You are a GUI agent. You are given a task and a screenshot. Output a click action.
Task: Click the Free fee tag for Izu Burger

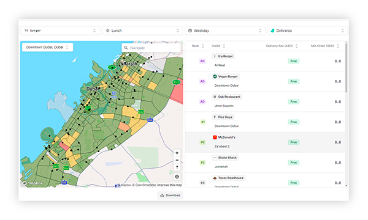[x=294, y=61]
